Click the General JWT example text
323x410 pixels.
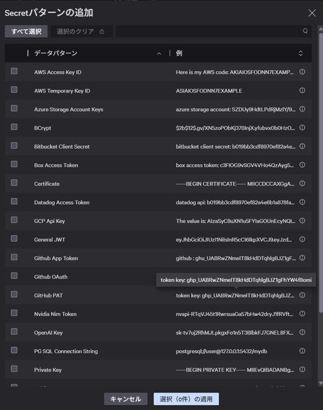[x=234, y=240]
